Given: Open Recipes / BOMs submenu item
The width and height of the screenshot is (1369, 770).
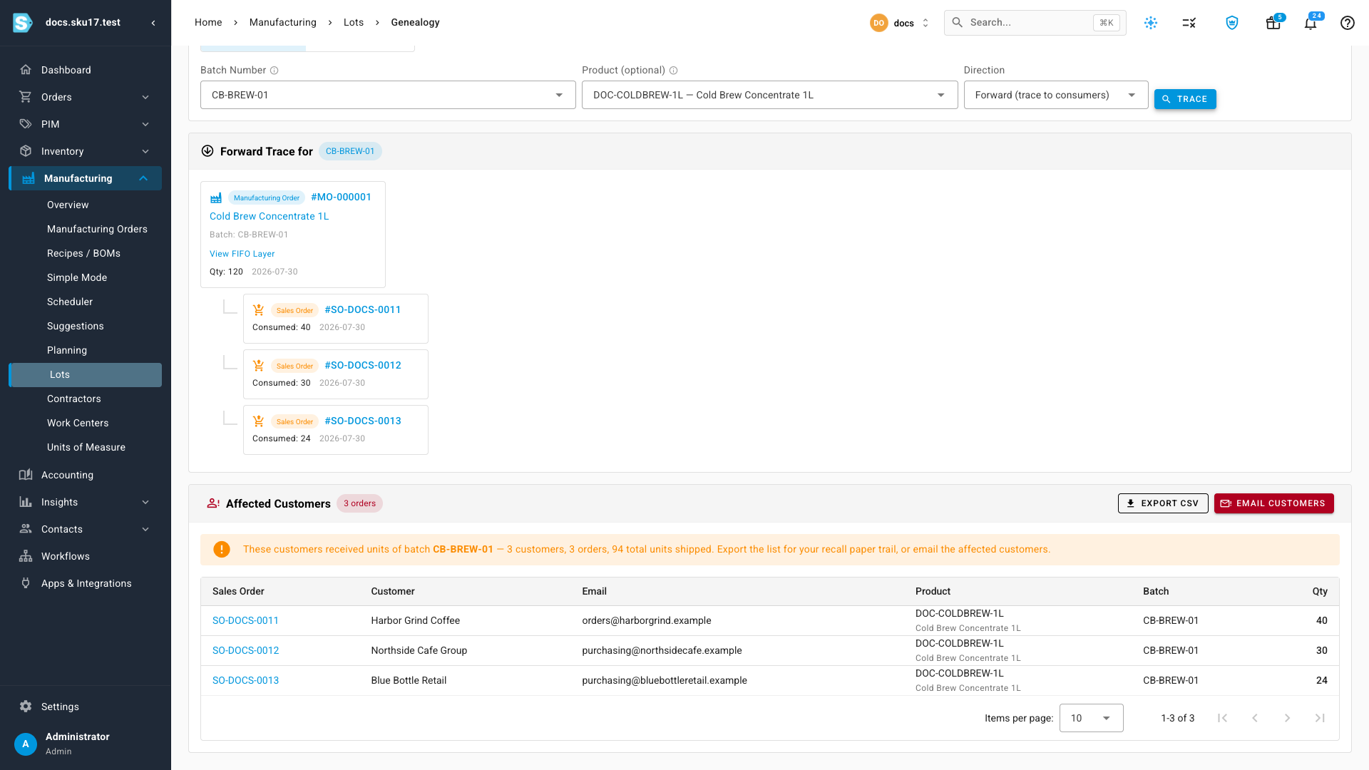Looking at the screenshot, I should click(83, 253).
